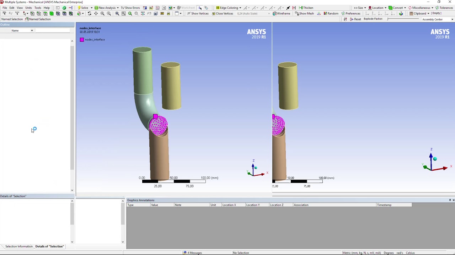Screen dimensions: 455x255
Task: Open the Size dropdown
Action: coord(365,8)
